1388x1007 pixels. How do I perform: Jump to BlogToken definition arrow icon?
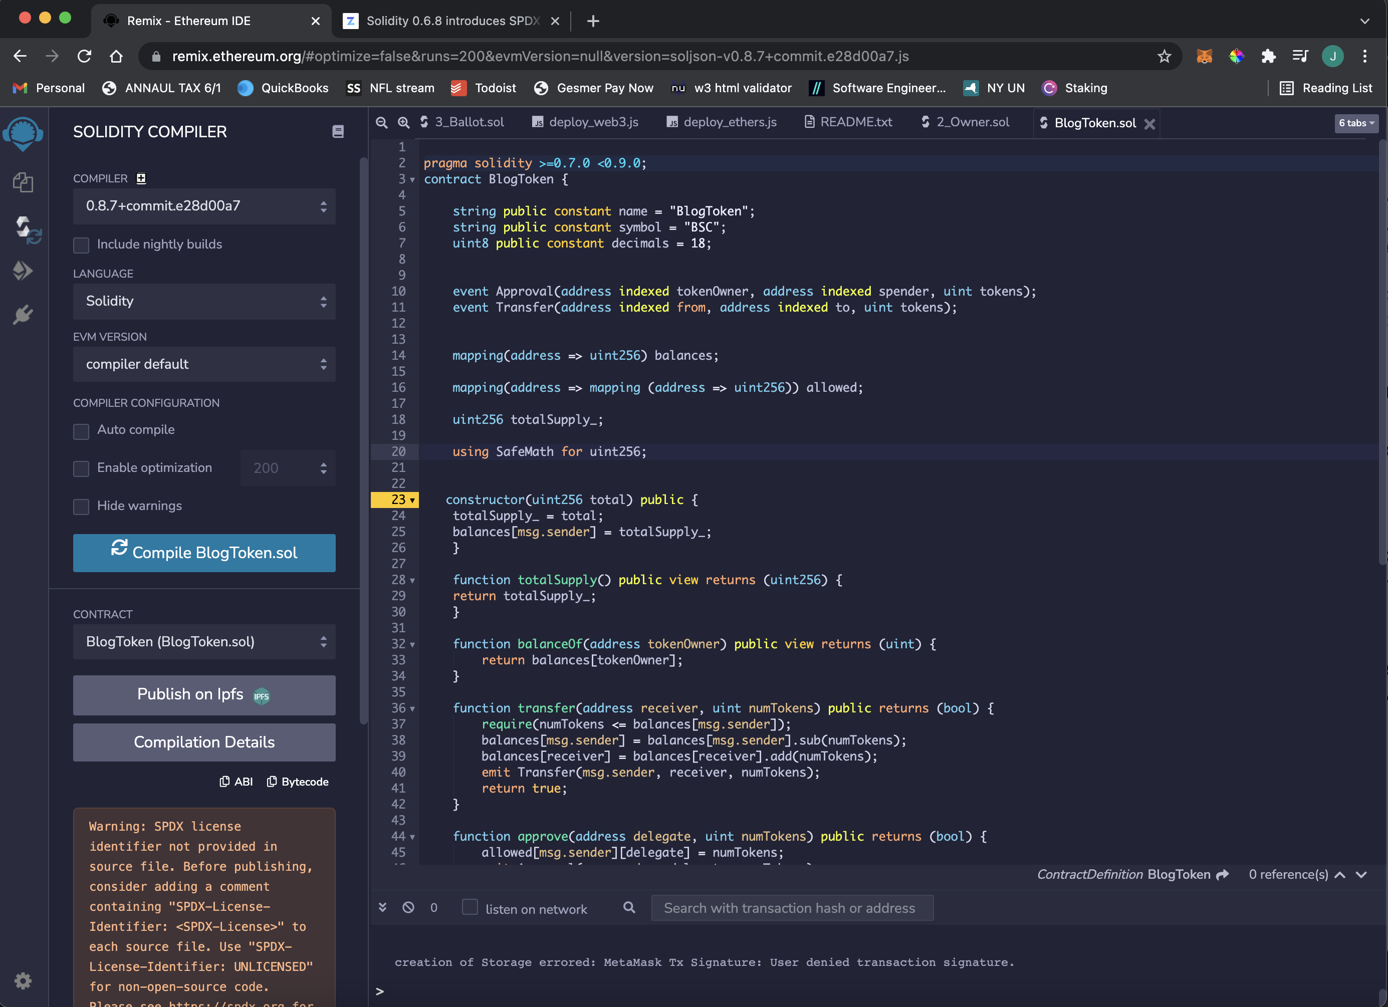[x=1222, y=874]
